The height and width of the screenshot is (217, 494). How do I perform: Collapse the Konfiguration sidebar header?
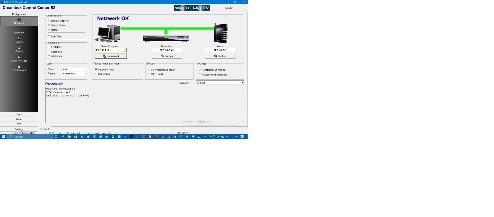click(x=19, y=14)
